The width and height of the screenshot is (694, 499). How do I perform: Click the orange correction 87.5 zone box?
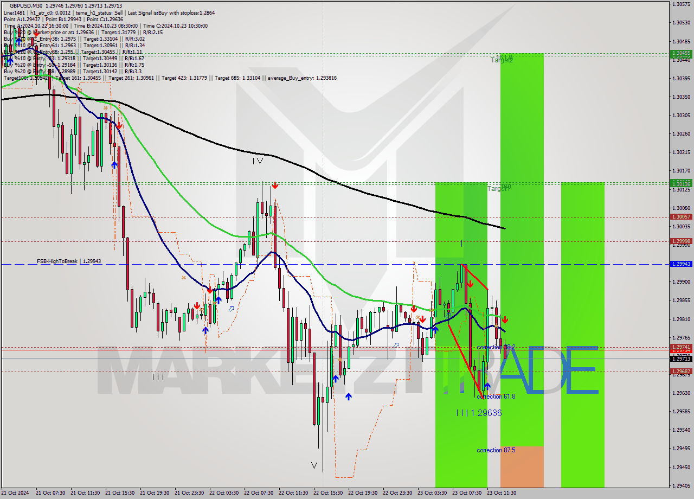coord(522,466)
